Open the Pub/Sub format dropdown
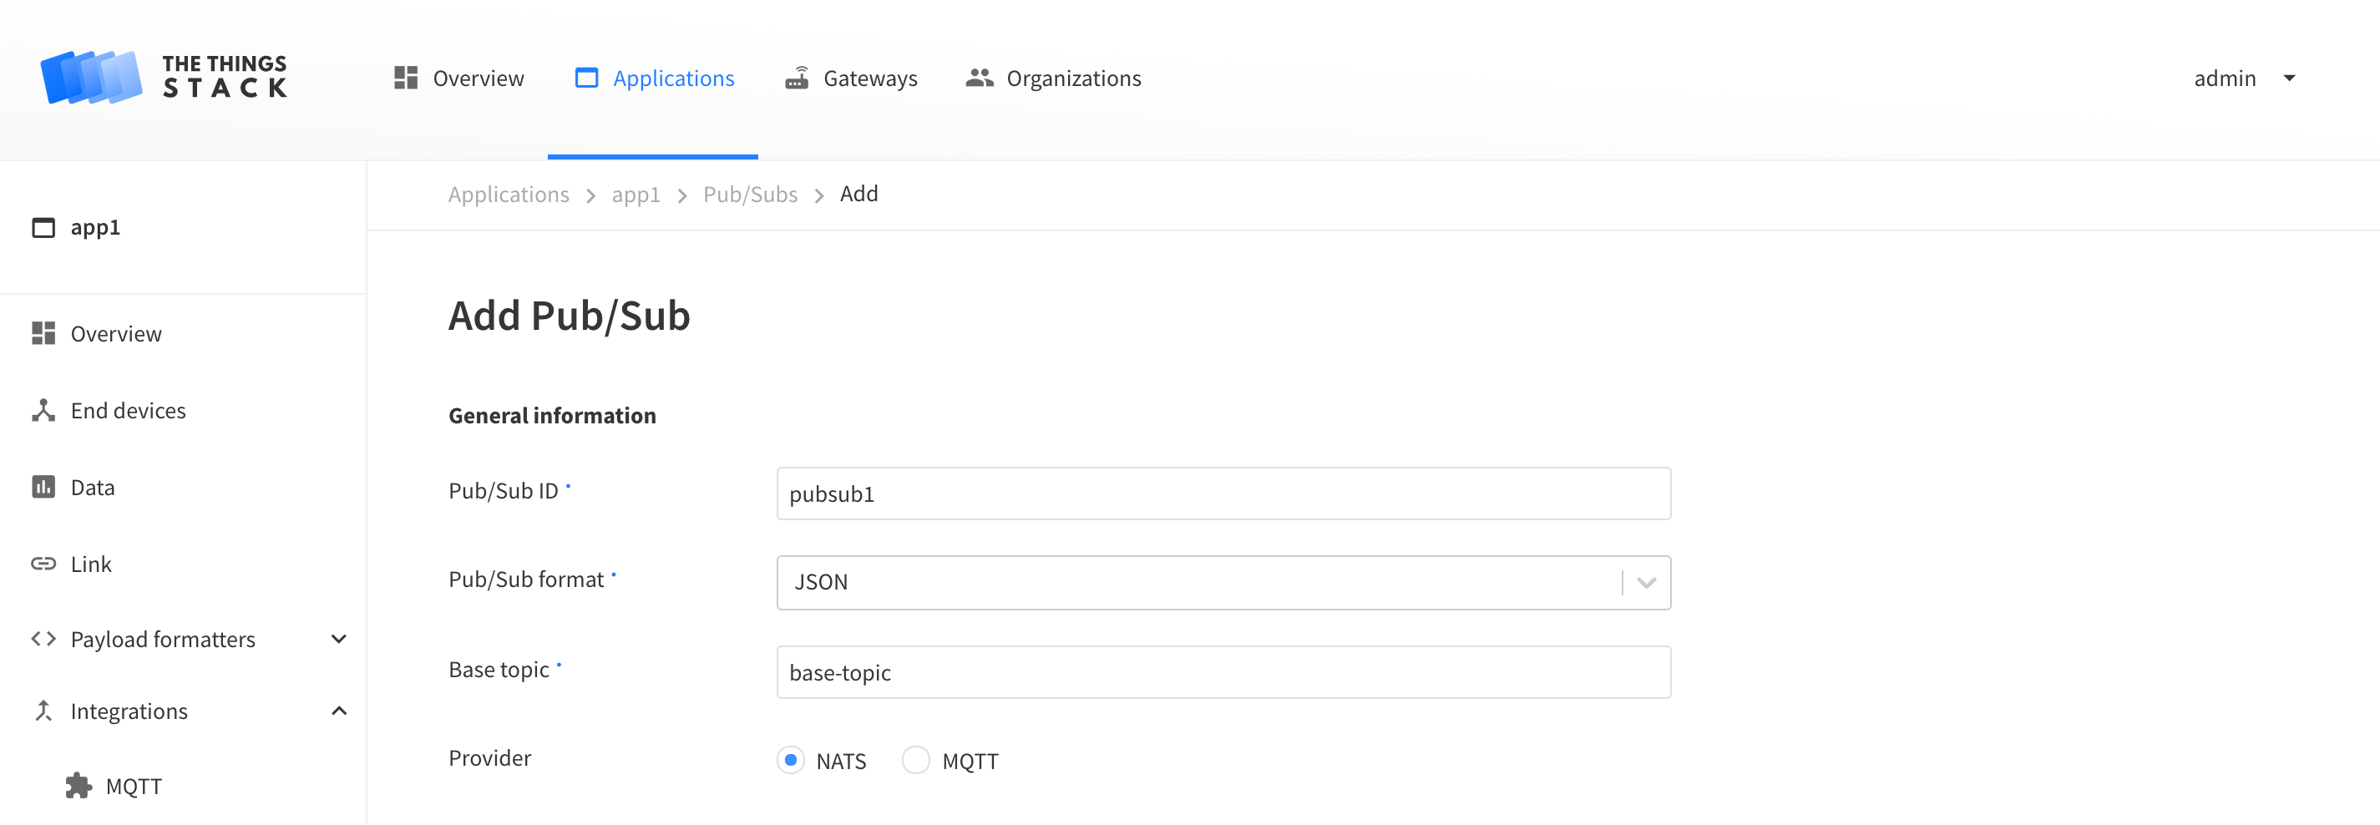The width and height of the screenshot is (2380, 825). 1223,582
